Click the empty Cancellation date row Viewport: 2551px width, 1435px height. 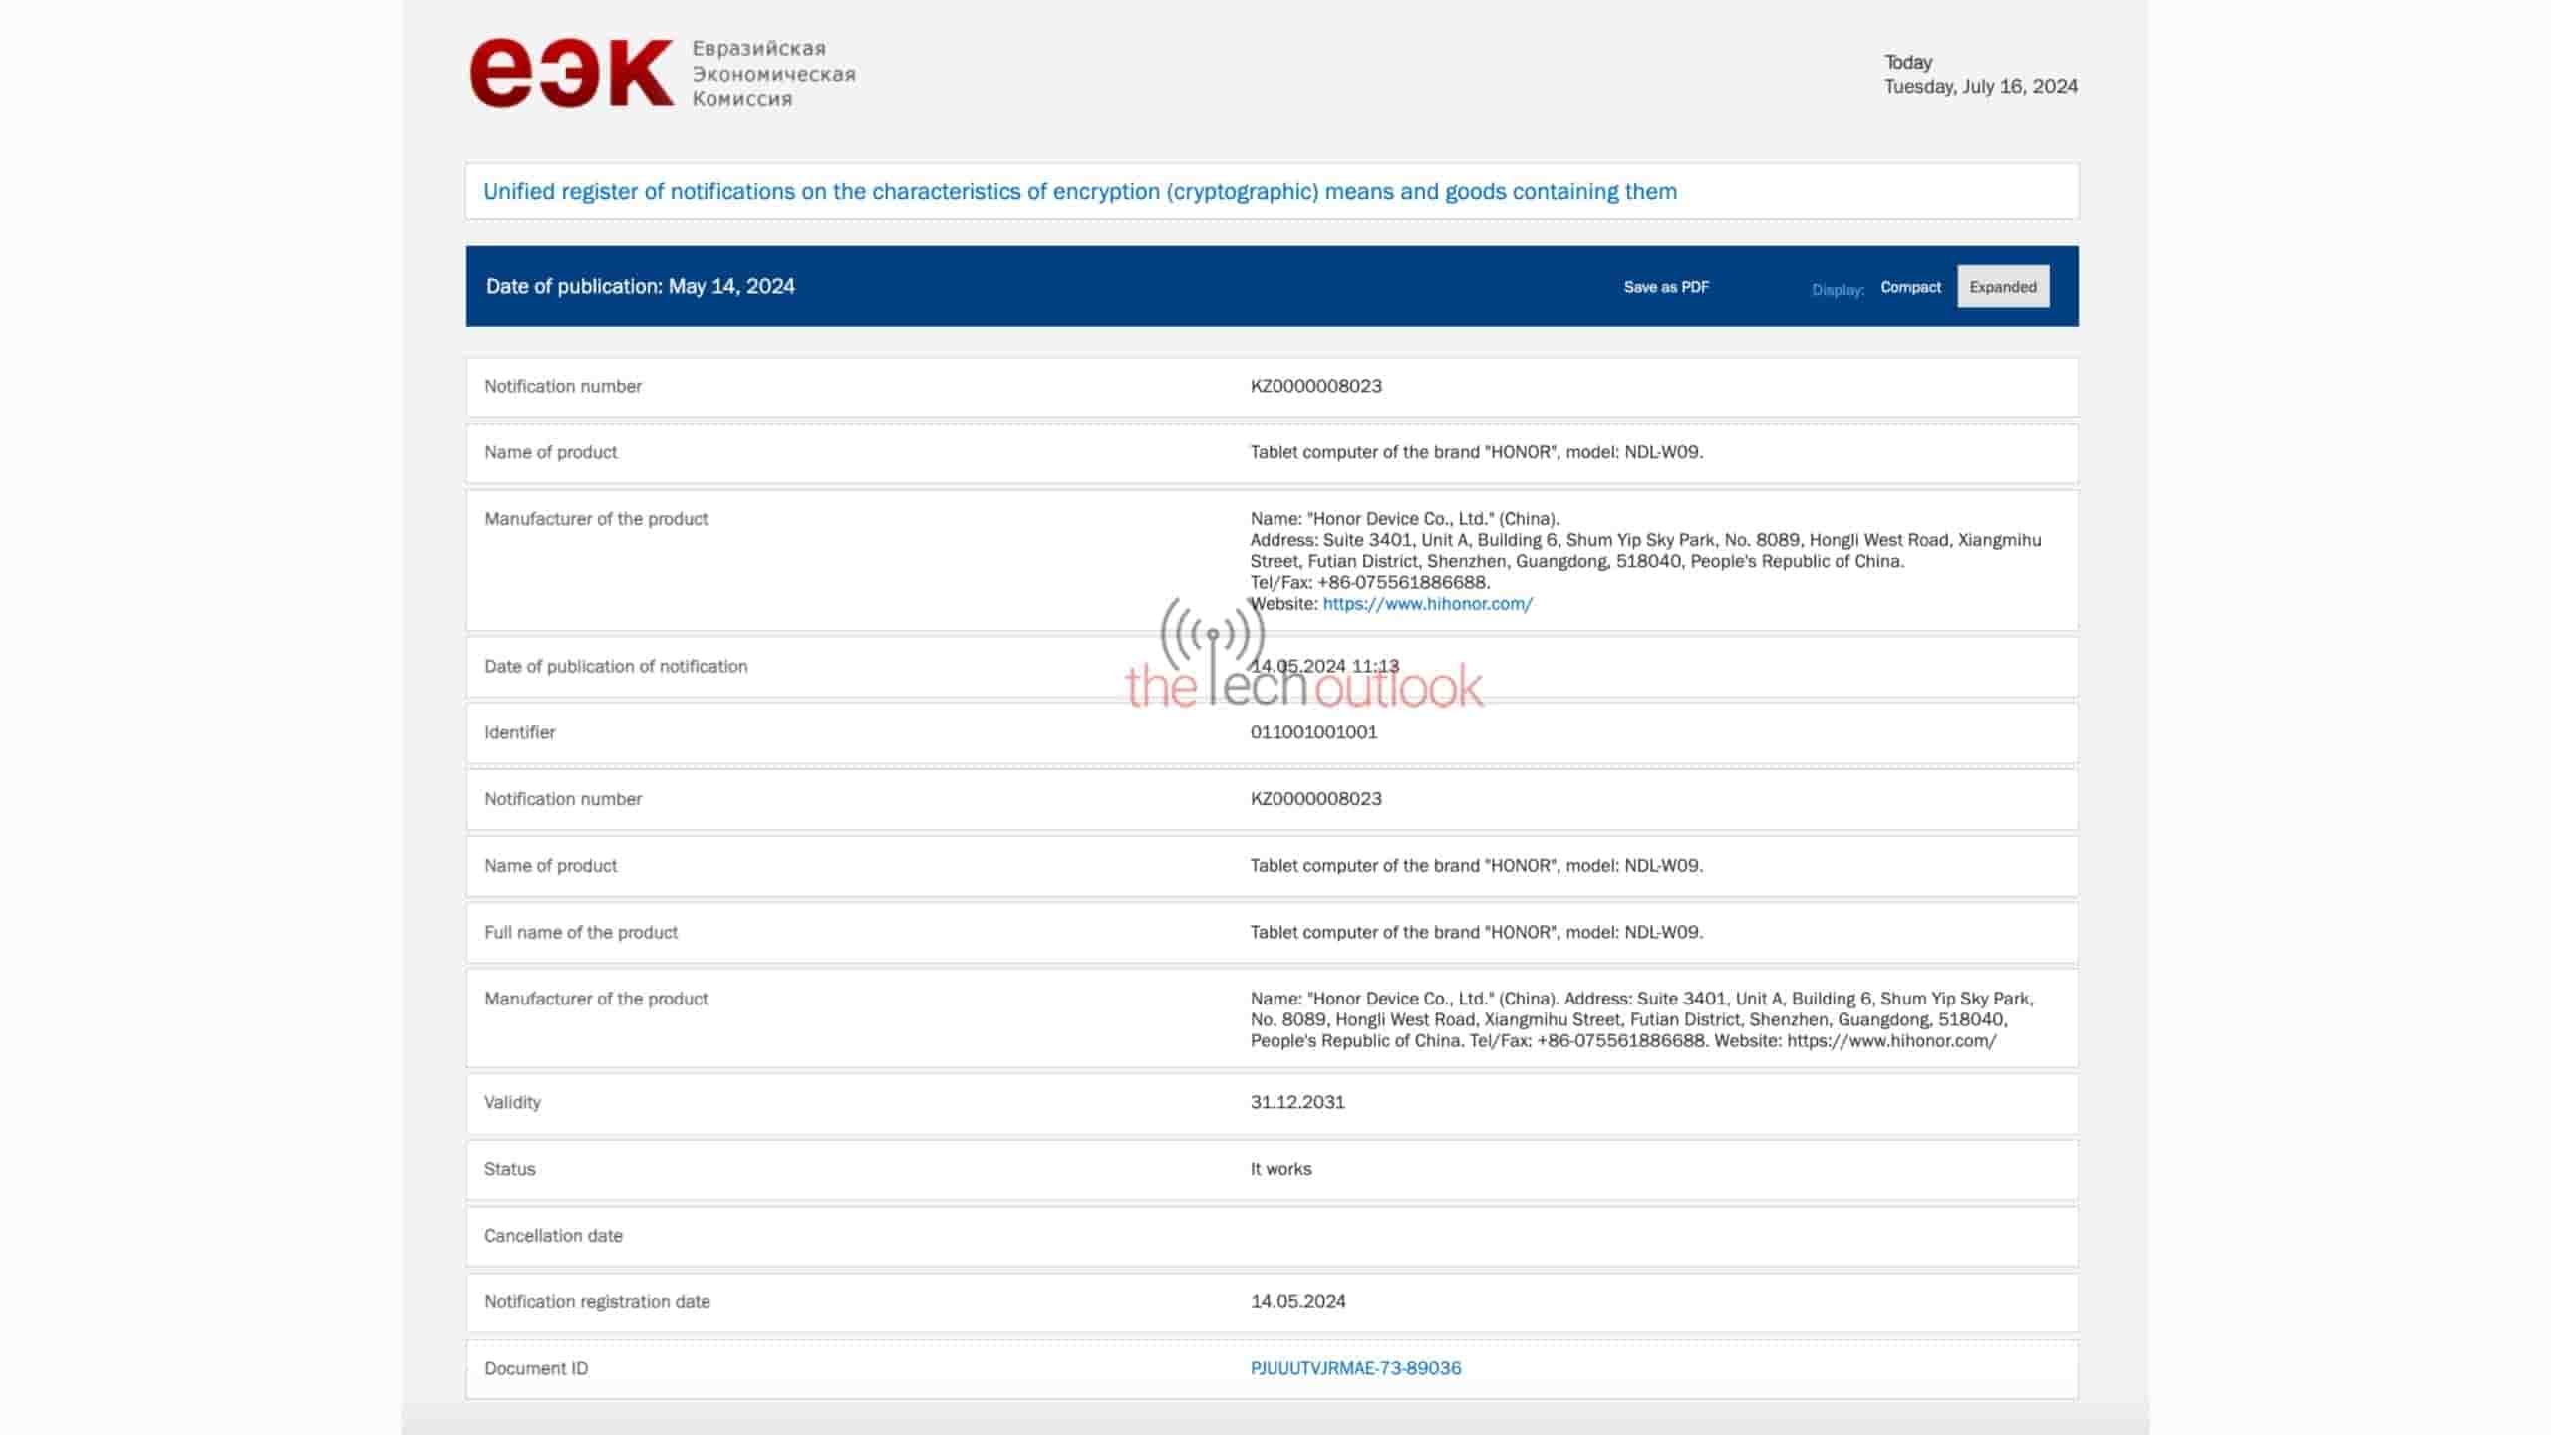[x=1272, y=1236]
